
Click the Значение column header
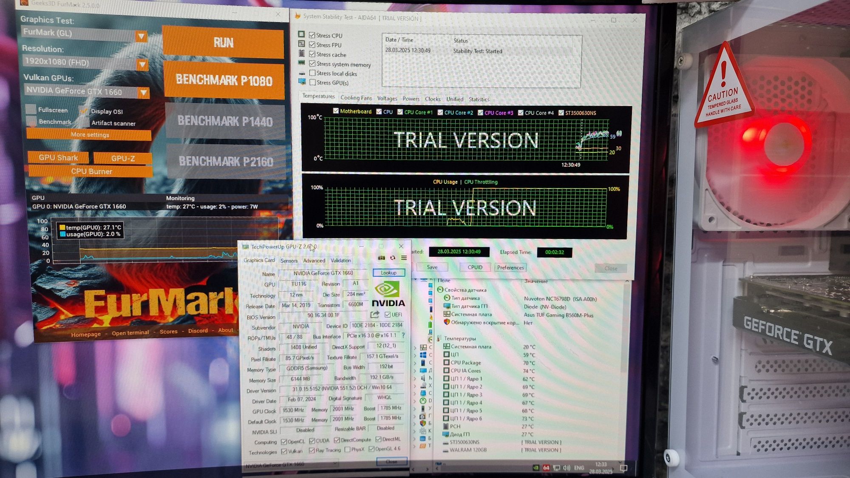[536, 281]
